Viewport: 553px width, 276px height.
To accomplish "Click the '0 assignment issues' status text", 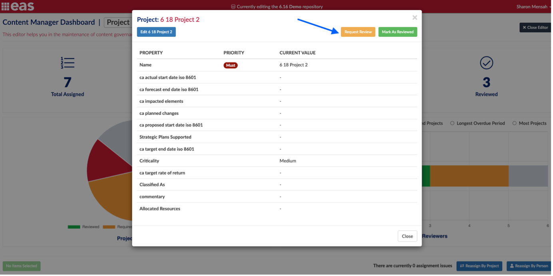I will point(413,266).
